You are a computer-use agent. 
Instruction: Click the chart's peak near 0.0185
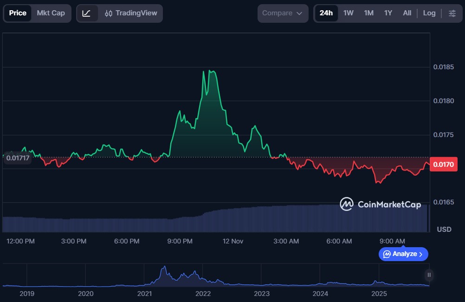click(210, 71)
